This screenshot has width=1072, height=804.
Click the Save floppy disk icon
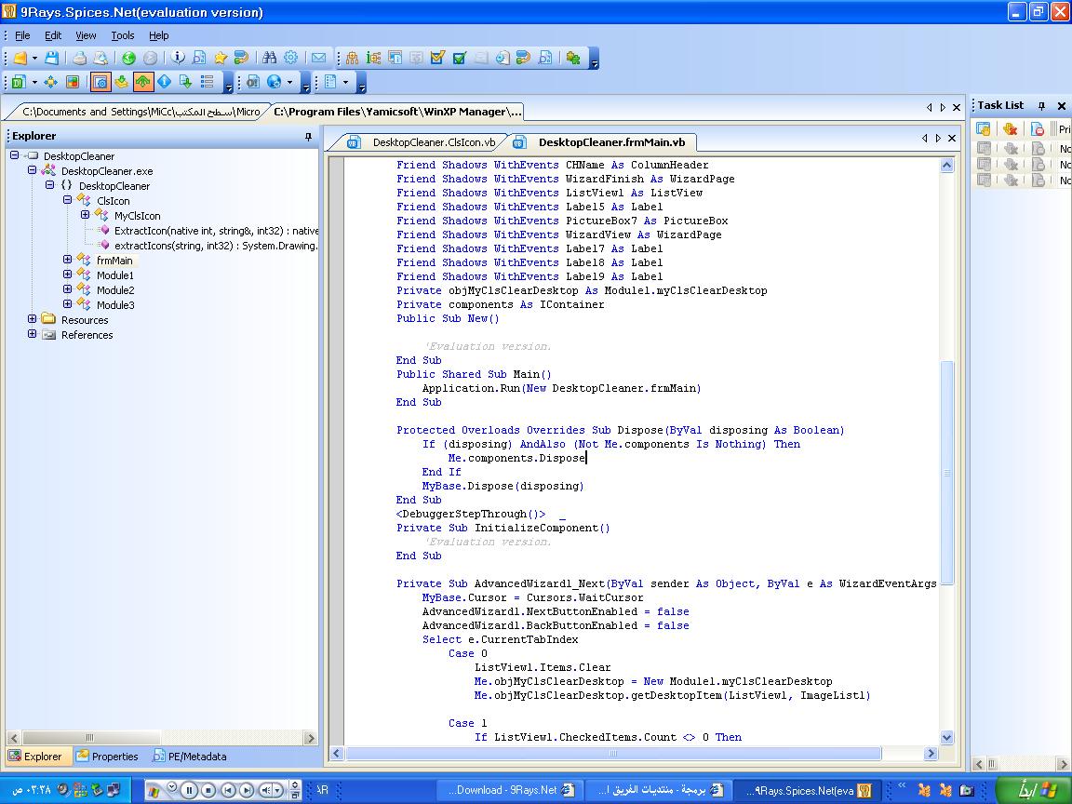(52, 58)
